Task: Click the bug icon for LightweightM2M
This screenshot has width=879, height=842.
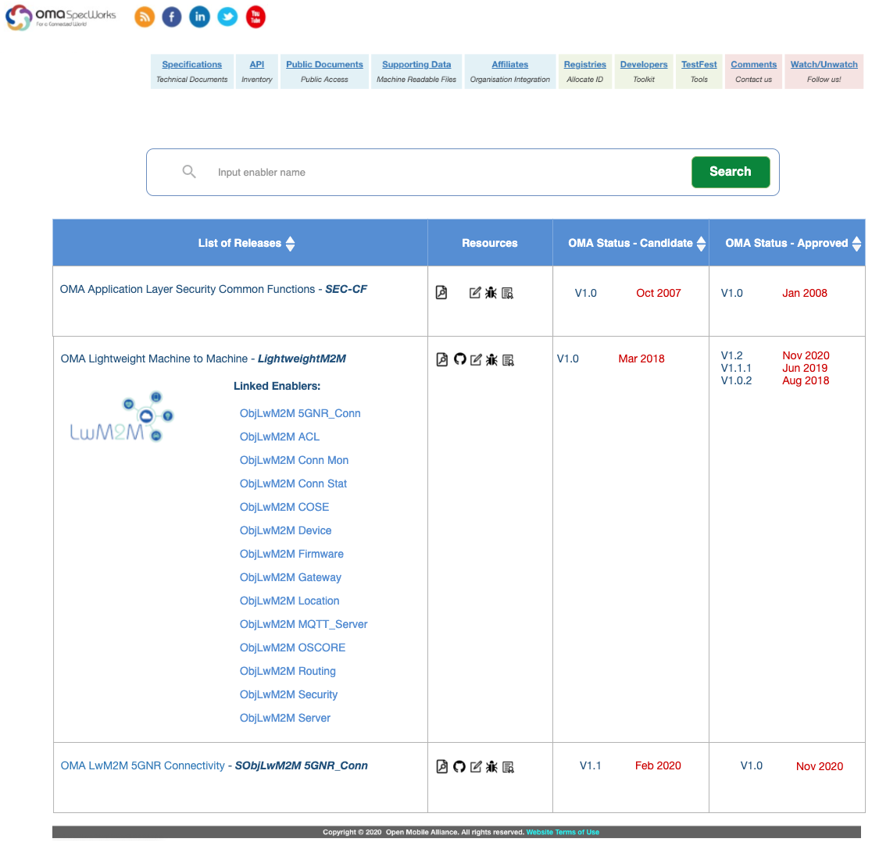Action: tap(491, 360)
